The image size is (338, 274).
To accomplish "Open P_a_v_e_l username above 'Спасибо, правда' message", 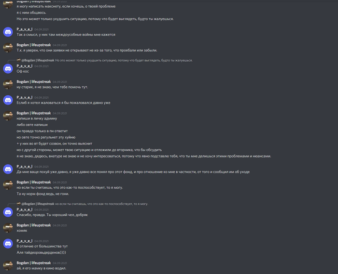I will coord(25,209).
